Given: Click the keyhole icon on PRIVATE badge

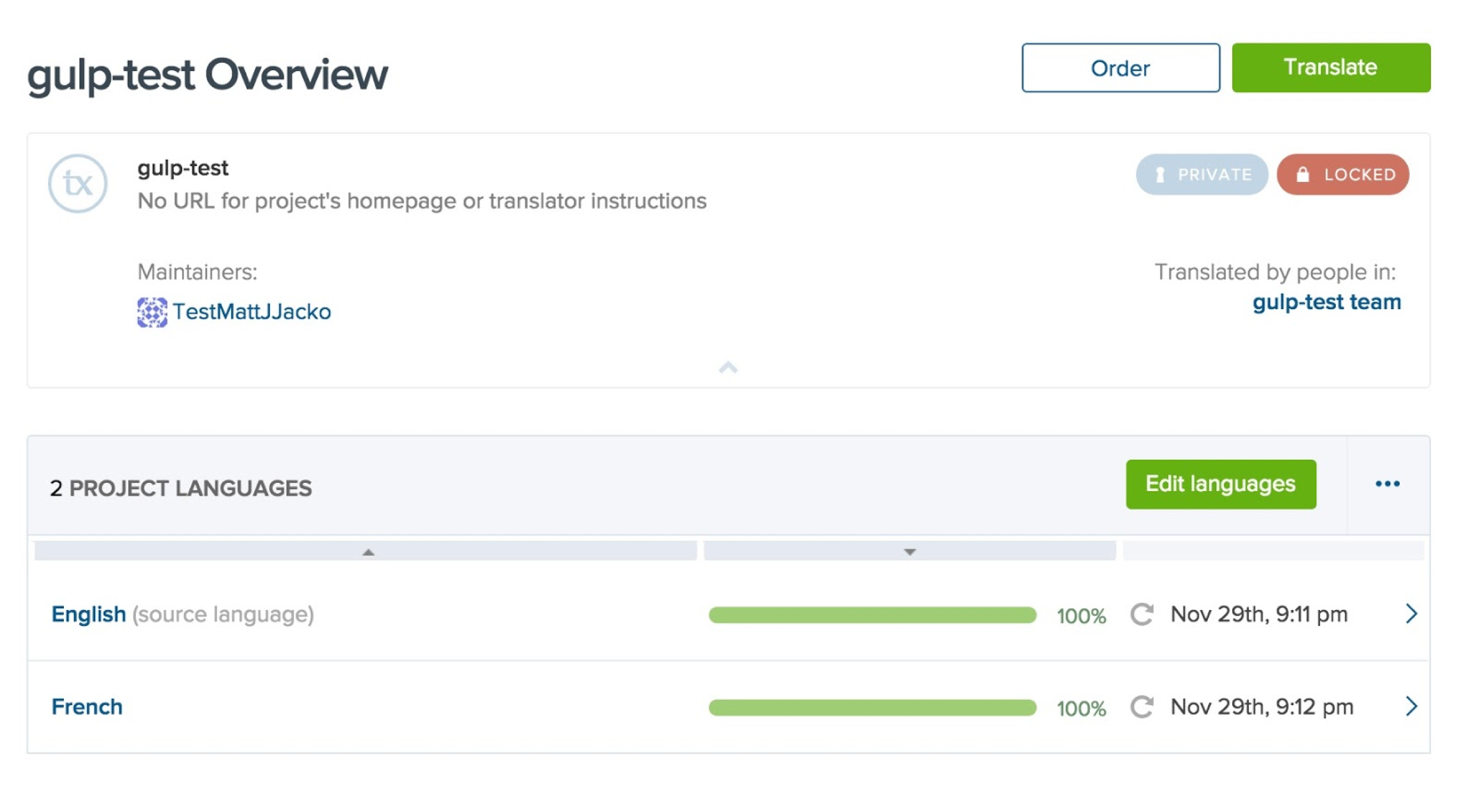Looking at the screenshot, I should click(x=1160, y=175).
